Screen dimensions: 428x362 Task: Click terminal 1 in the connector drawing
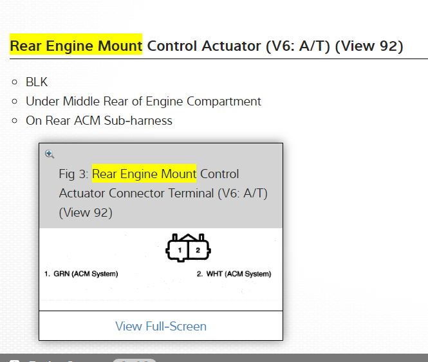pyautogui.click(x=180, y=249)
